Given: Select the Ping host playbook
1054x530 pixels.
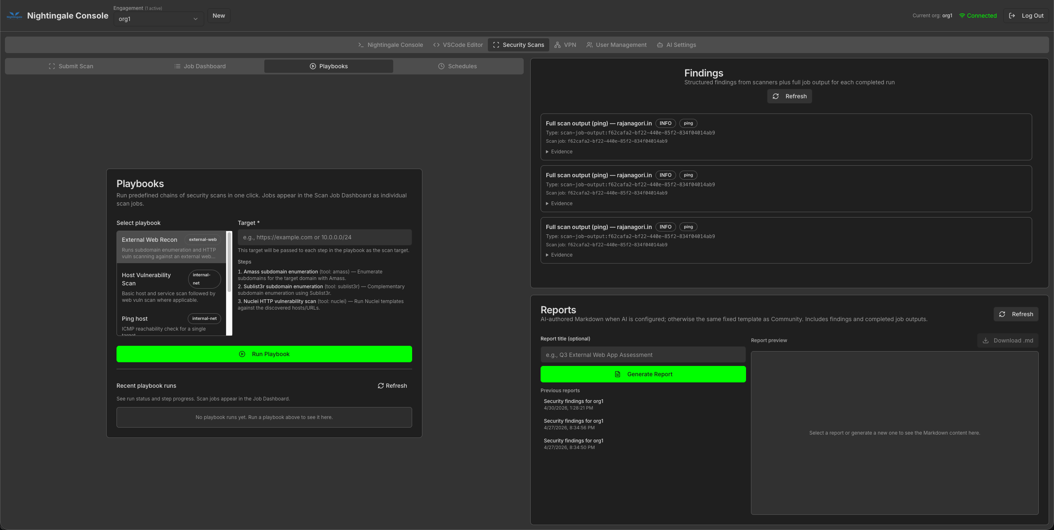Looking at the screenshot, I should [x=171, y=324].
